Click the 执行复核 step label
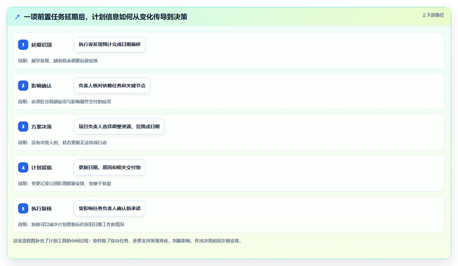 tap(42, 209)
